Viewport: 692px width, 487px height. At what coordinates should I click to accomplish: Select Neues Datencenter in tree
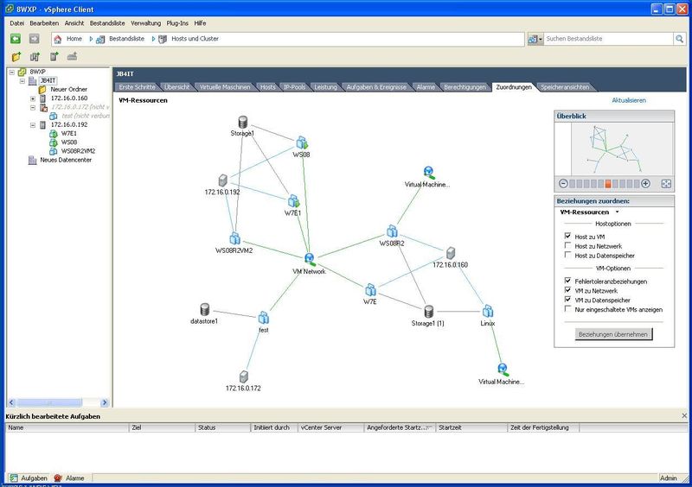[x=66, y=160]
